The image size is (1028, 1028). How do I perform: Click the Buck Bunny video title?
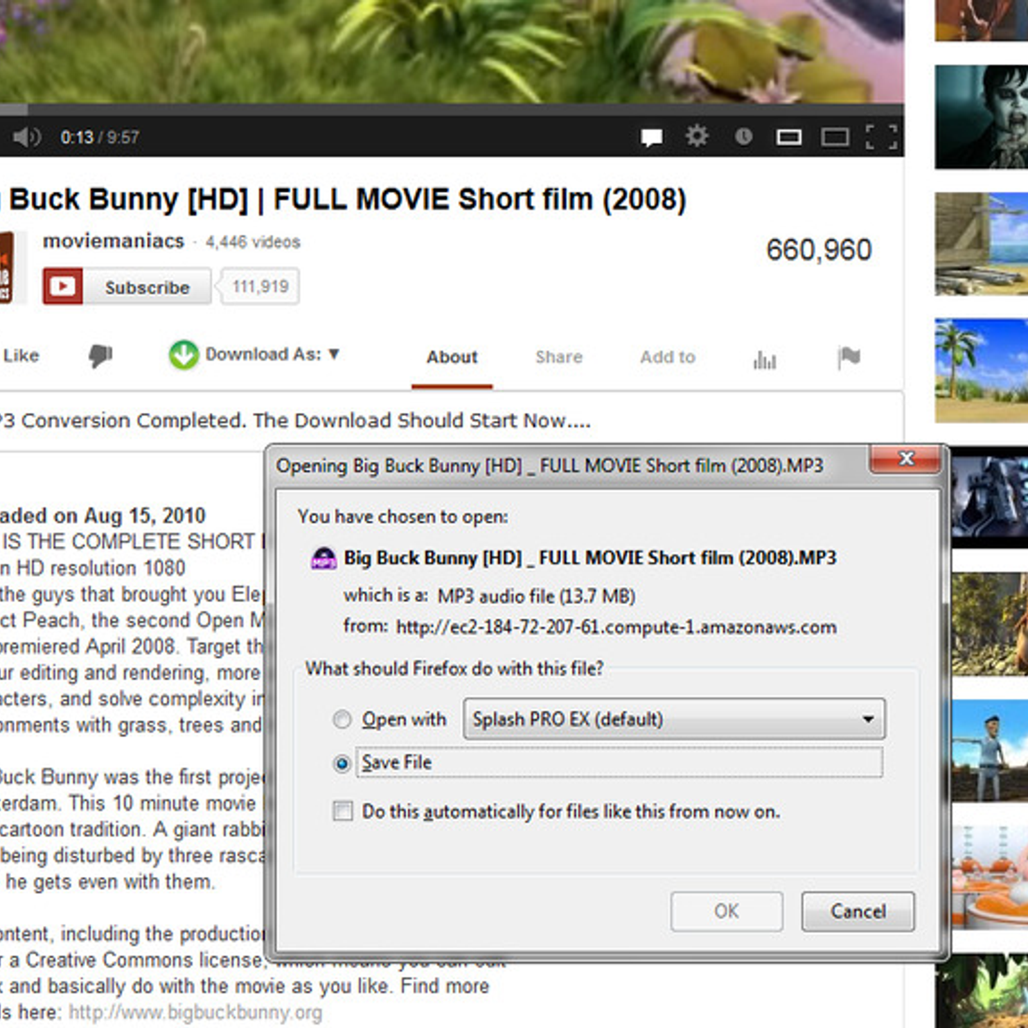[344, 200]
